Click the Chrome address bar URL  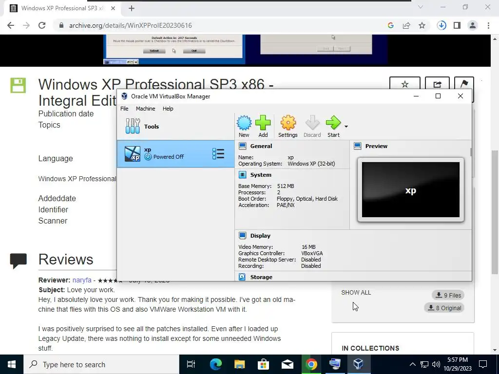(131, 25)
